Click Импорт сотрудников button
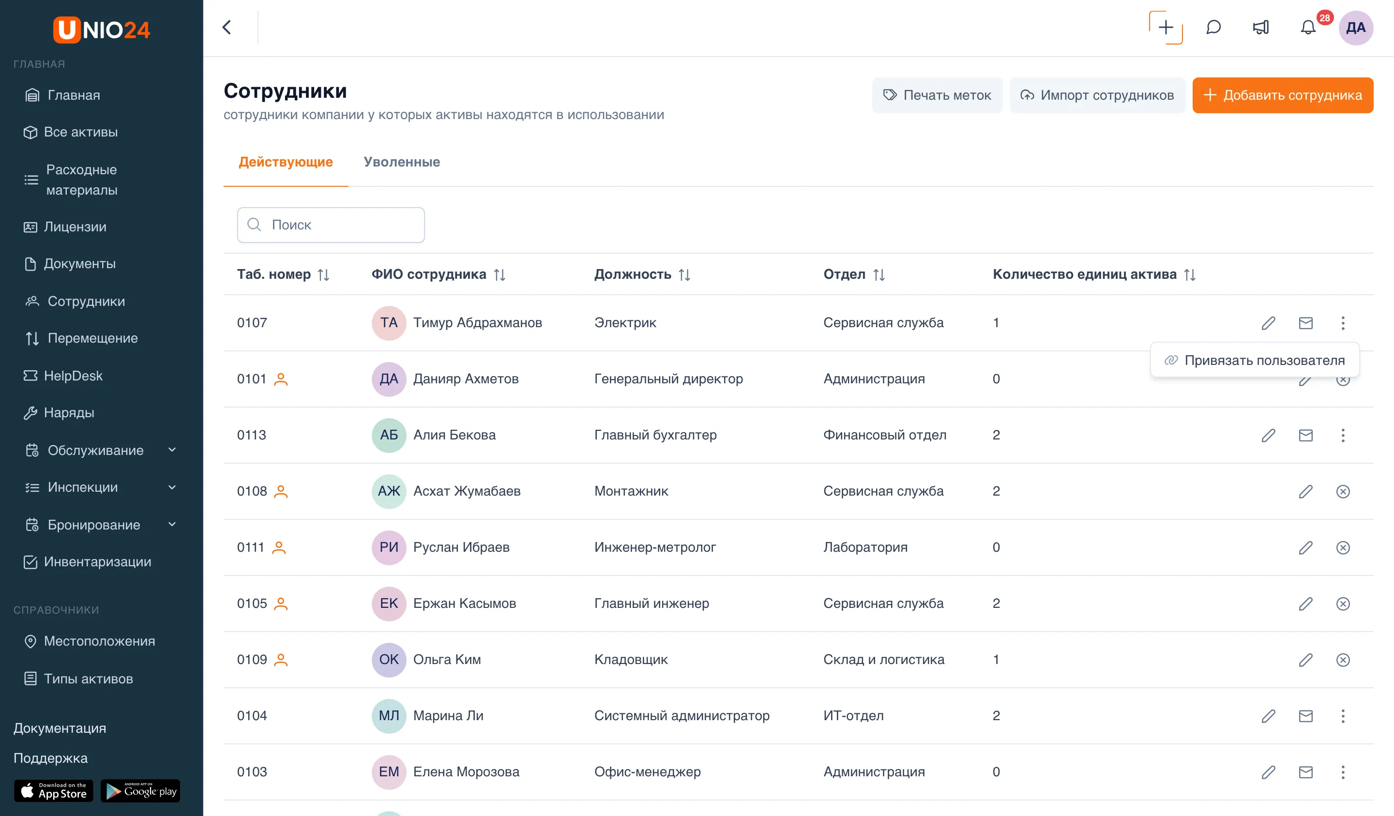This screenshot has height=816, width=1394. (x=1097, y=95)
